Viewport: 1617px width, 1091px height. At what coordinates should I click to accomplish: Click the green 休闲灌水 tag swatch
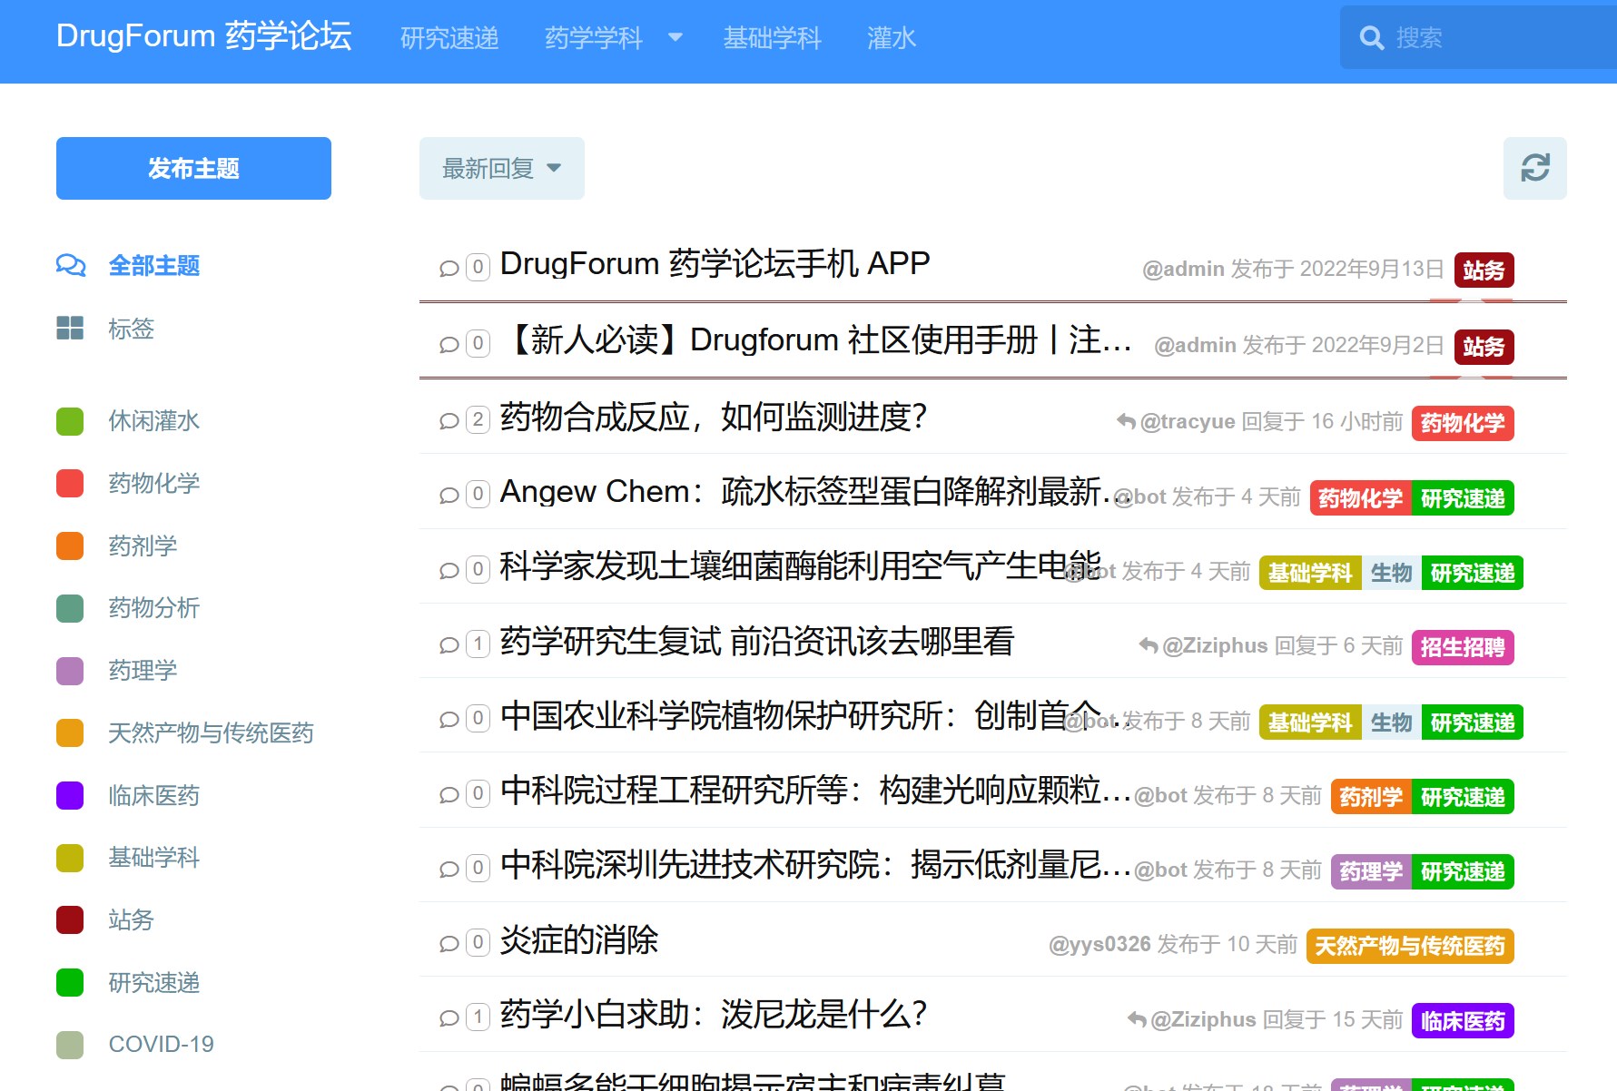(70, 421)
